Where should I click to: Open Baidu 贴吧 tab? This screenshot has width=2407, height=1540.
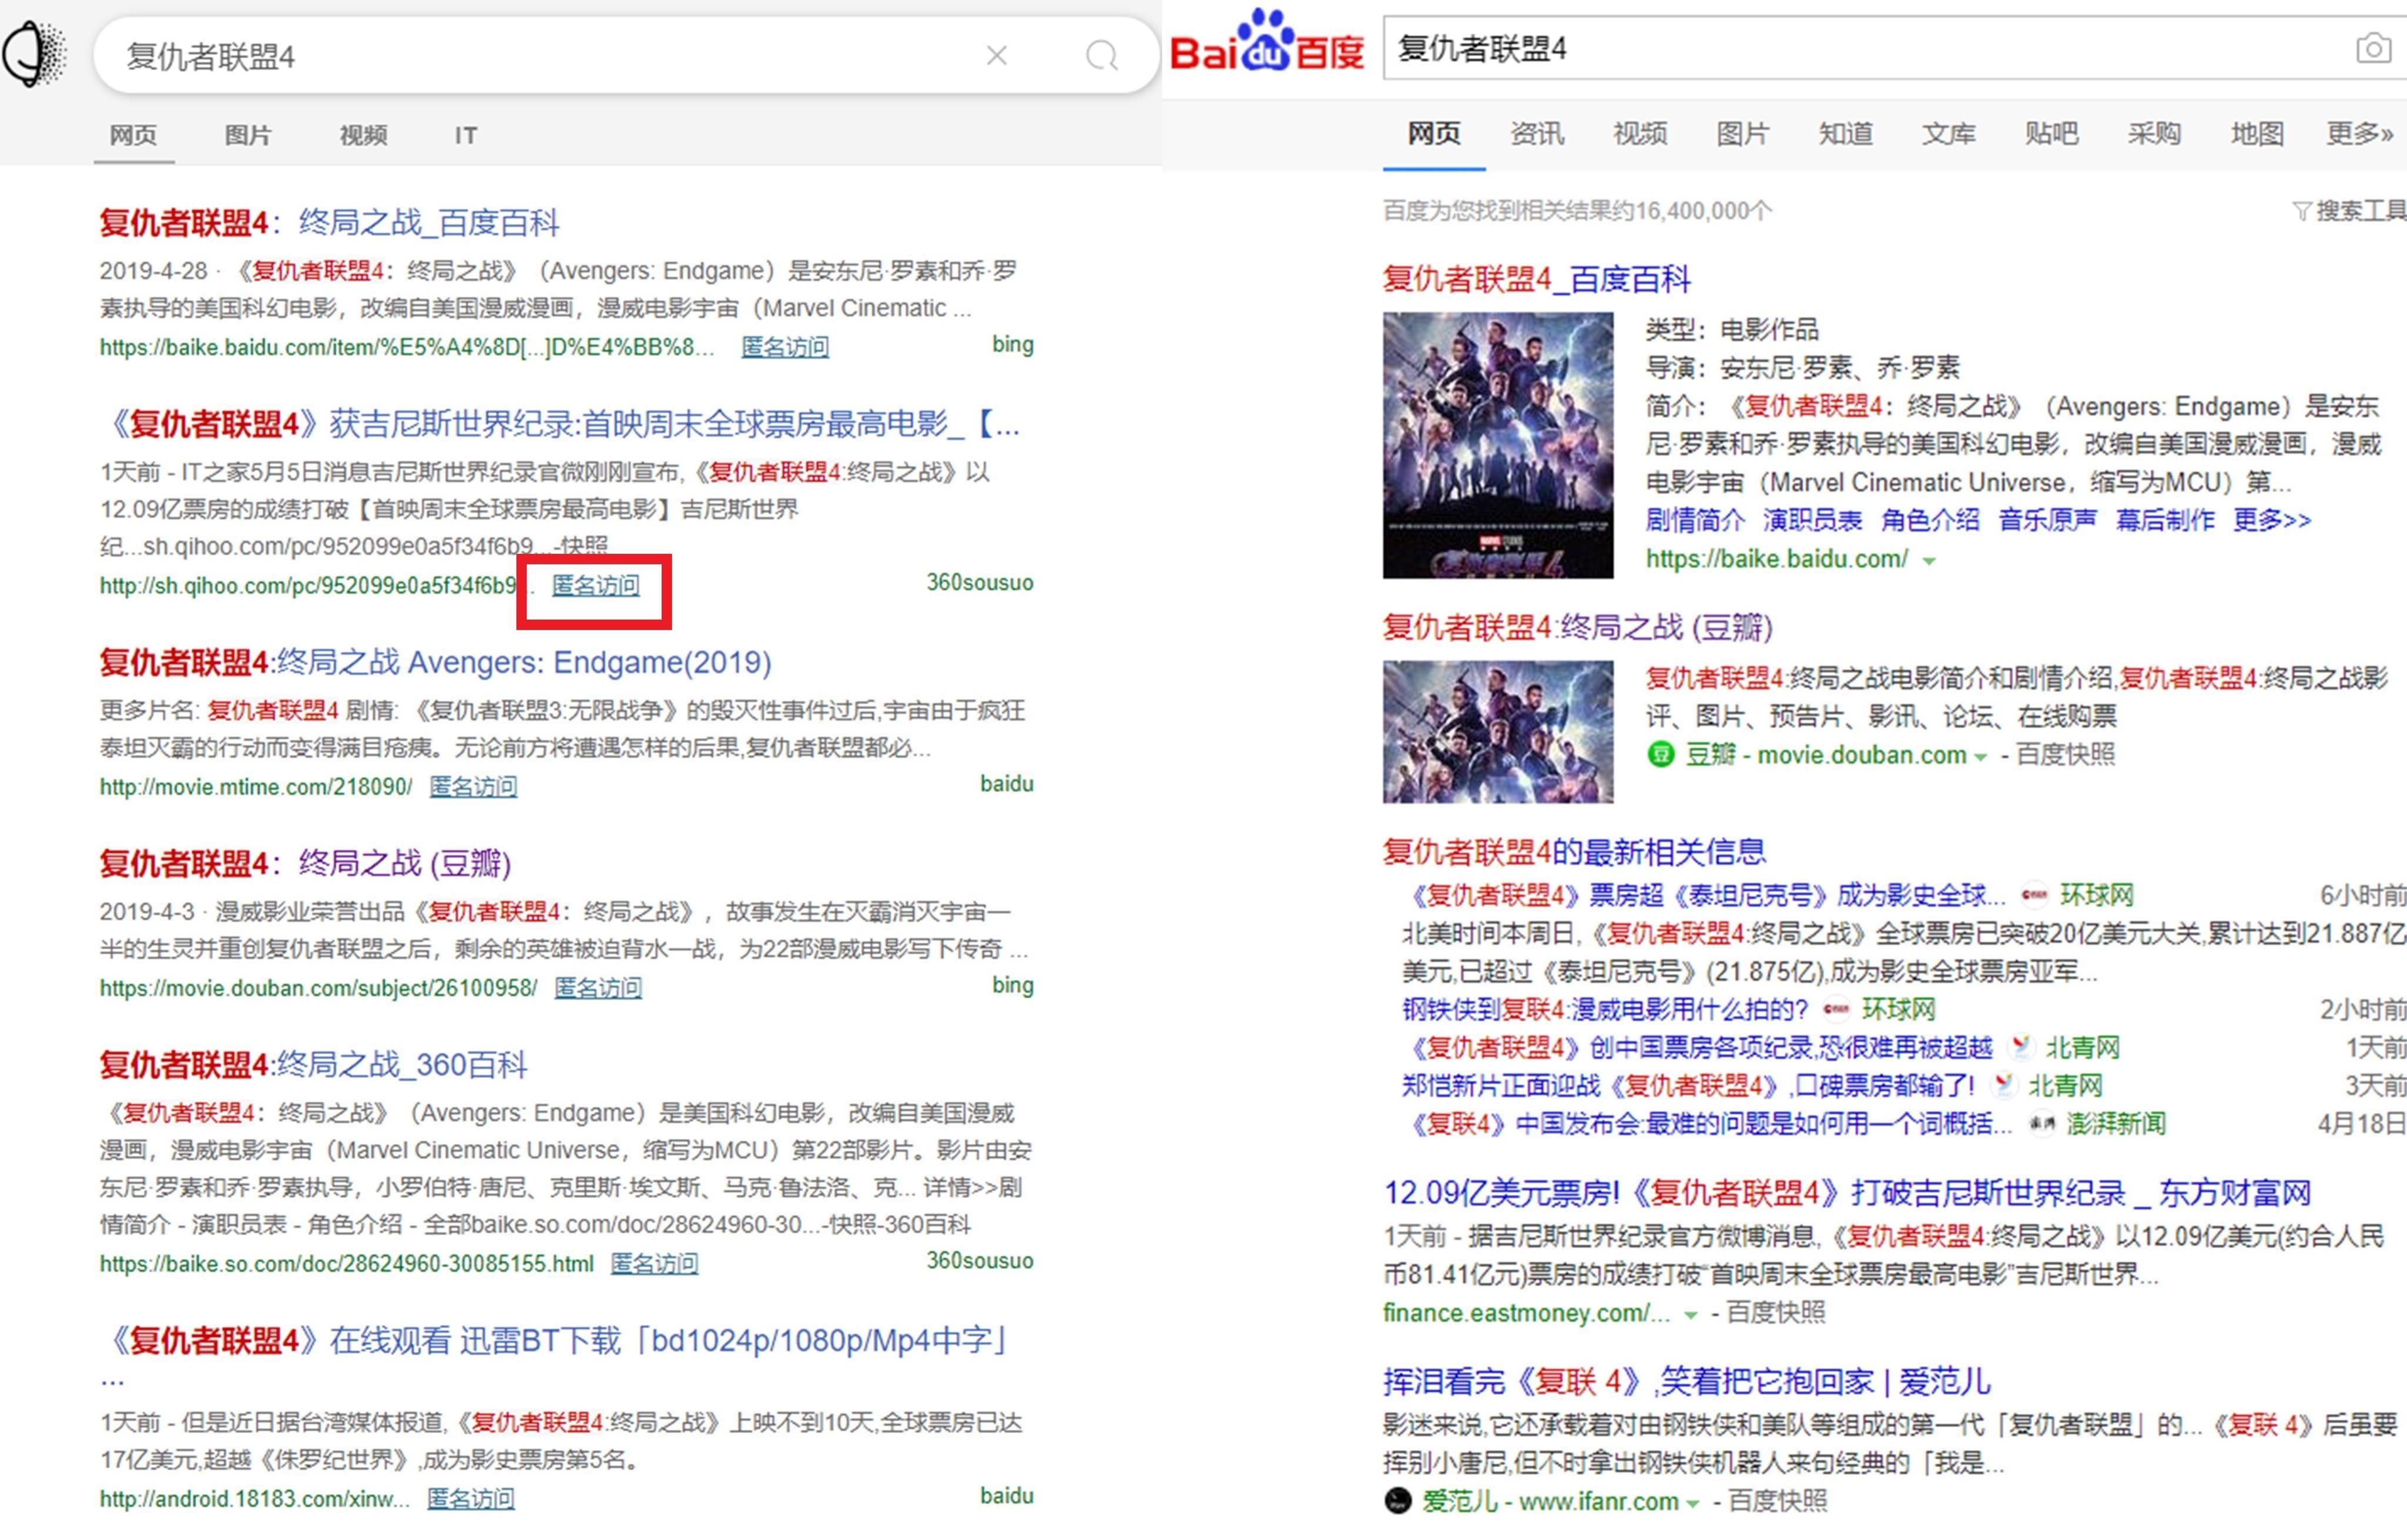click(2052, 134)
